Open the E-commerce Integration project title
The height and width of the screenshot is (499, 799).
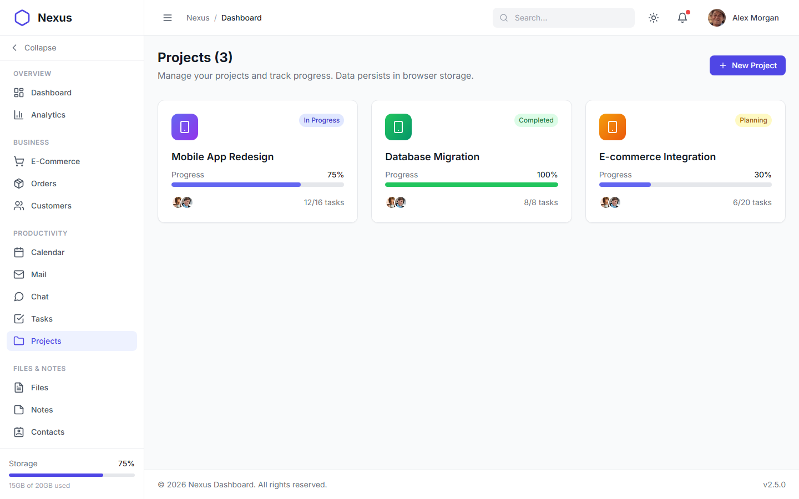(x=658, y=157)
